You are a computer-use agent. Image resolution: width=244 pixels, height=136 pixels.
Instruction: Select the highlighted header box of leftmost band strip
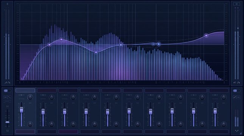point(25,90)
